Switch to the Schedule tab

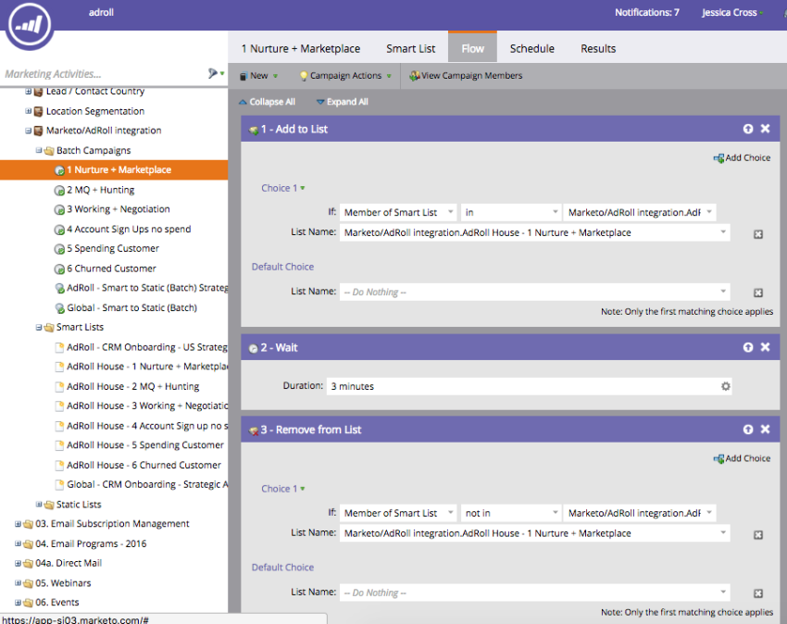click(x=531, y=48)
